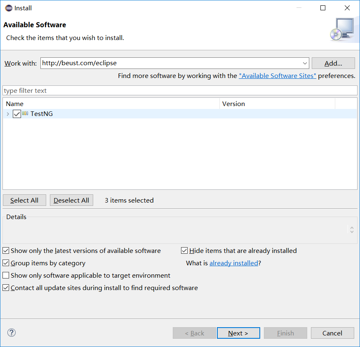Uncheck the TestNG checkbox
The image size is (360, 347).
[17, 114]
